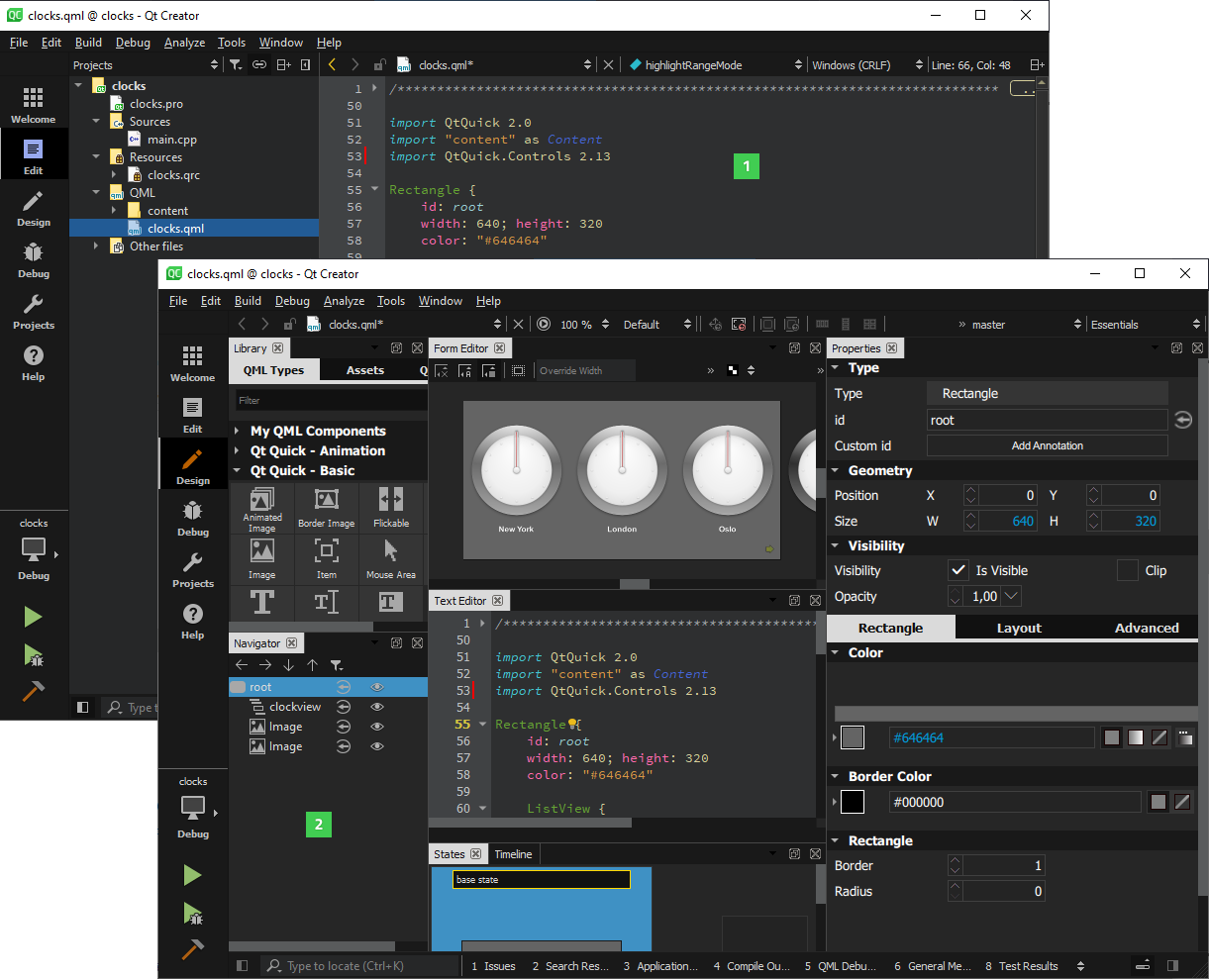Switch to Edit mode in the sidebar
This screenshot has width=1209, height=979.
click(x=192, y=416)
